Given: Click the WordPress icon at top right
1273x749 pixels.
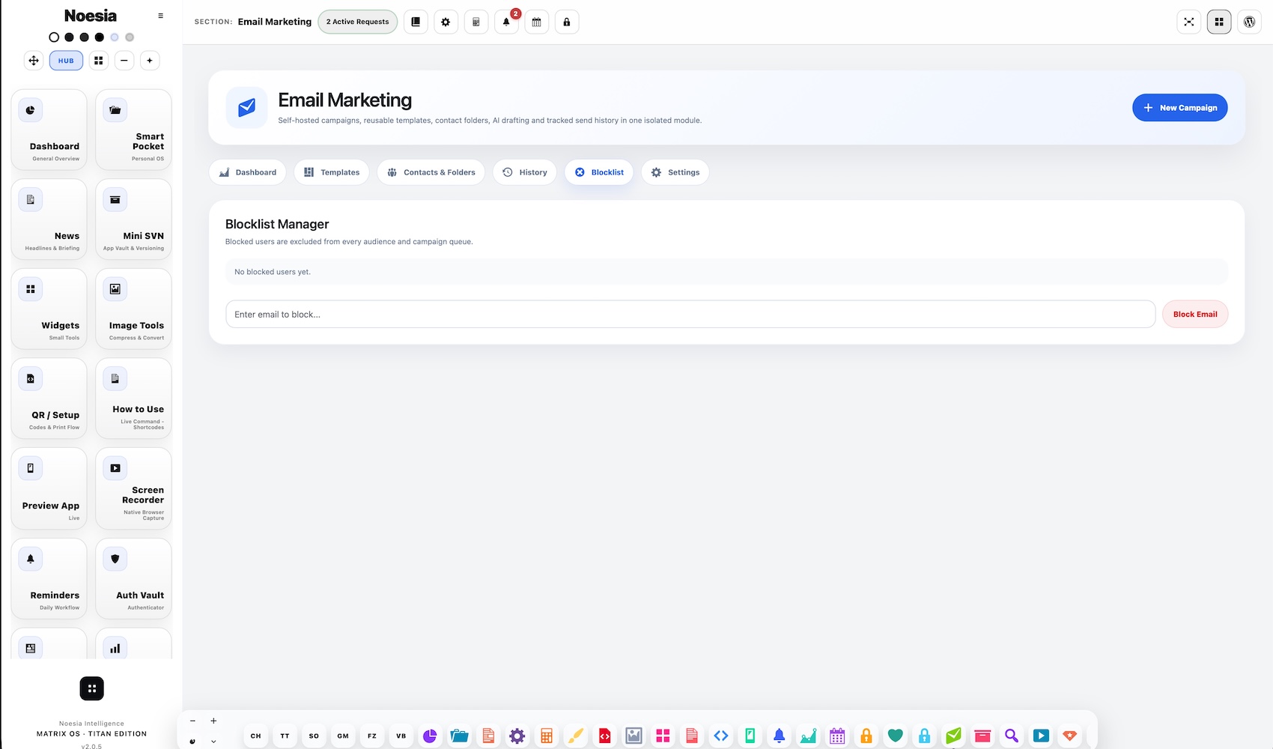Looking at the screenshot, I should [1249, 22].
